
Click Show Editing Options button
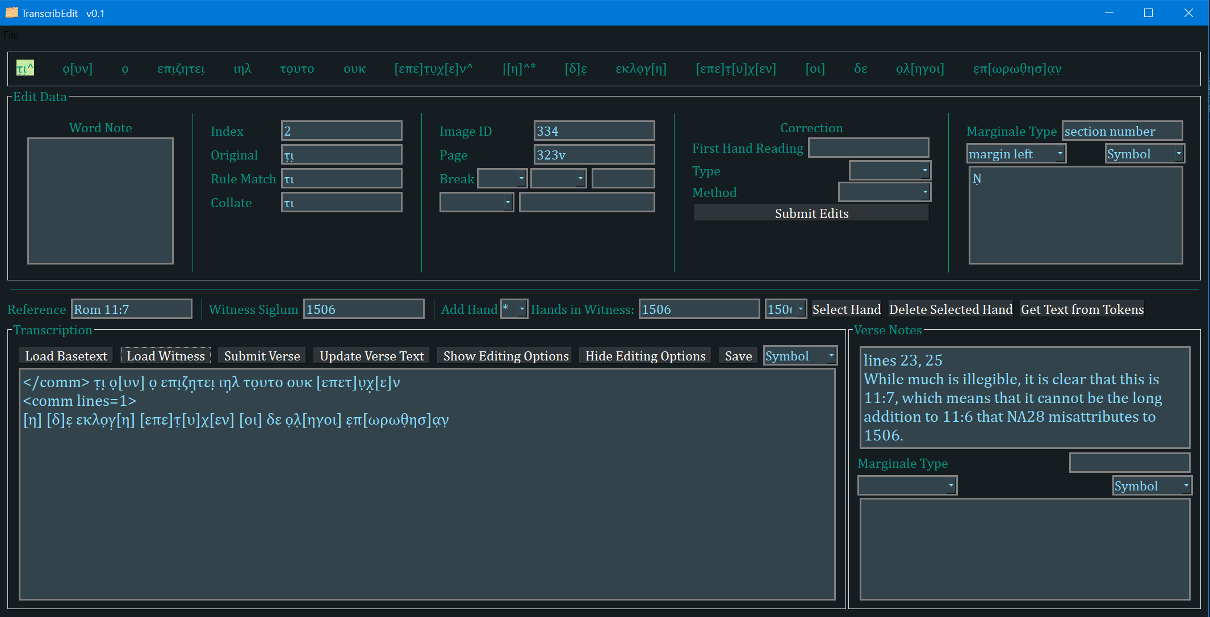click(505, 356)
